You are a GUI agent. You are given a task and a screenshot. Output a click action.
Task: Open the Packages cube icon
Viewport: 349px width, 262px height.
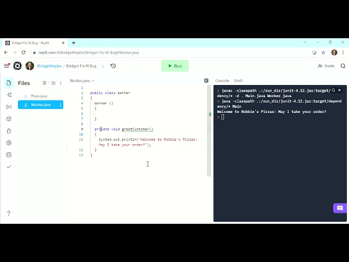[9, 119]
